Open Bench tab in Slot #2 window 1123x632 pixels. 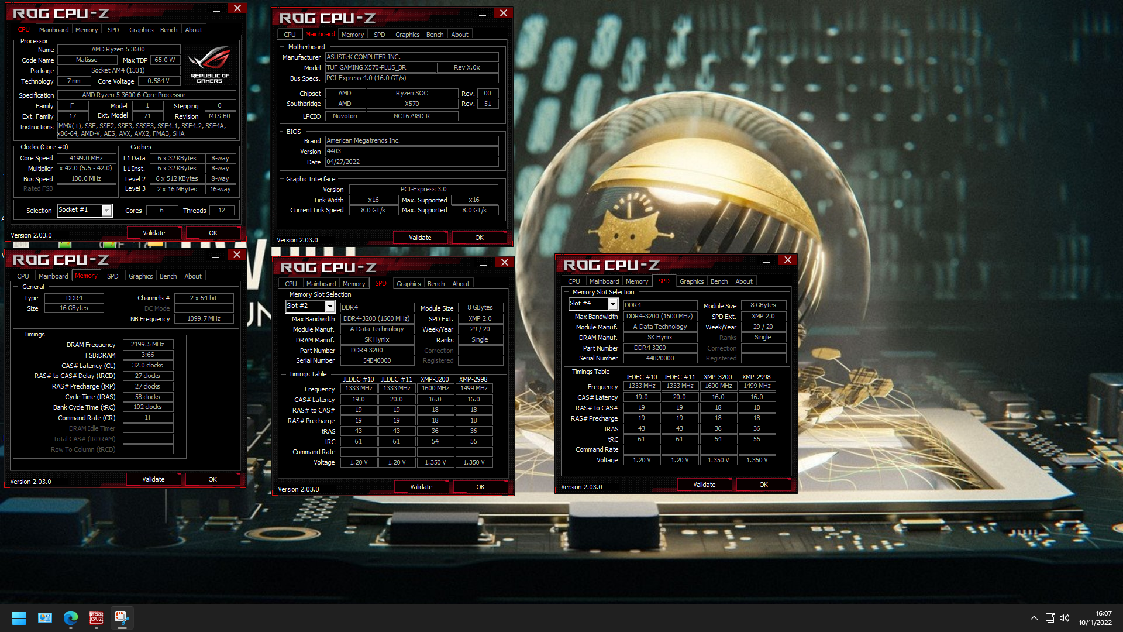[436, 284]
